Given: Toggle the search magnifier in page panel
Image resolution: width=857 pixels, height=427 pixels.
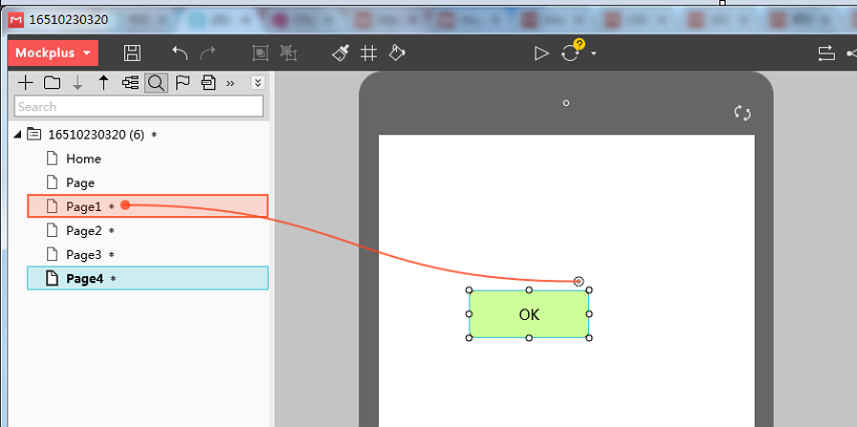Looking at the screenshot, I should click(156, 83).
